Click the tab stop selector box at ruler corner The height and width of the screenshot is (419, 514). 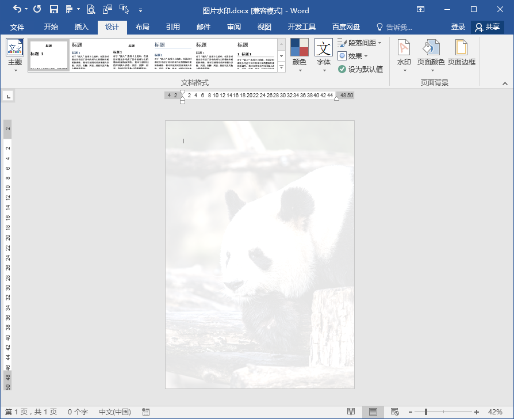[x=8, y=96]
